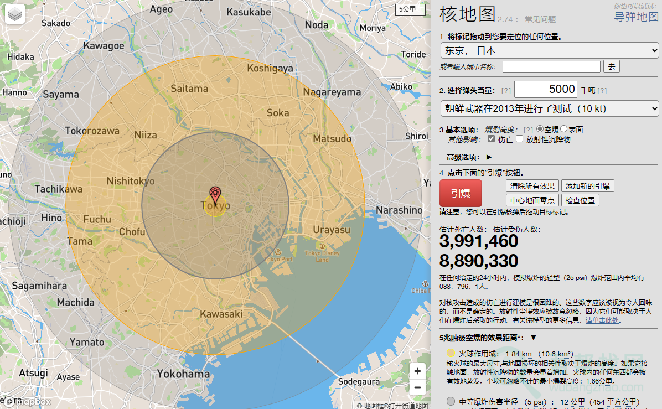Screen dimensions: 662x409
Task: Select the 空爆 airburst radio button
Action: pos(540,129)
